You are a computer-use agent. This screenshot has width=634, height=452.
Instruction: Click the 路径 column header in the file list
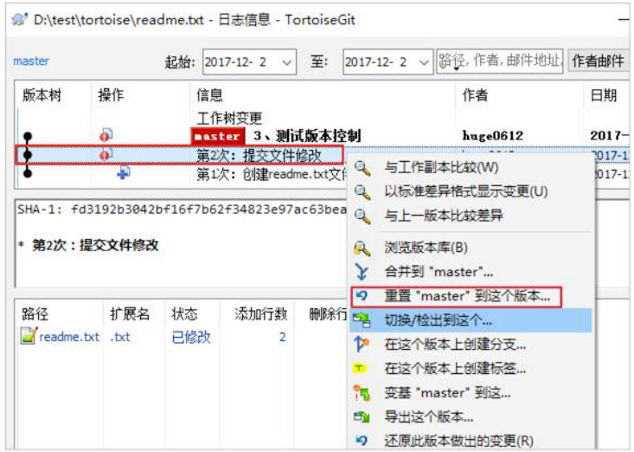[35, 313]
